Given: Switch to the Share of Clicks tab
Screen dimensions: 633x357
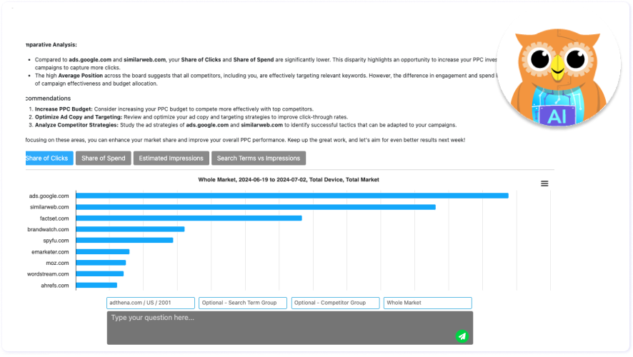Looking at the screenshot, I should click(49, 158).
